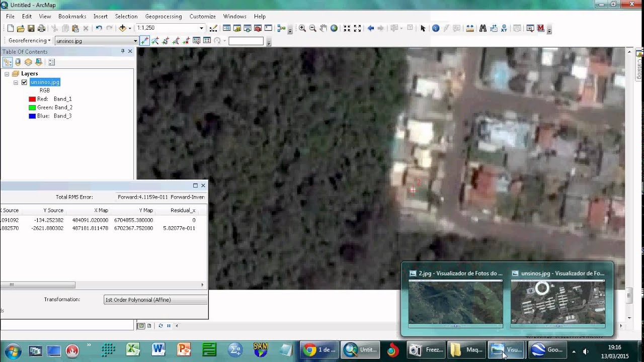The image size is (644, 362).
Task: Open the File menu
Action: (10, 17)
